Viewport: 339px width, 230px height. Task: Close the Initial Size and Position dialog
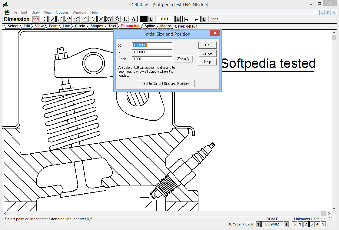pyautogui.click(x=215, y=33)
